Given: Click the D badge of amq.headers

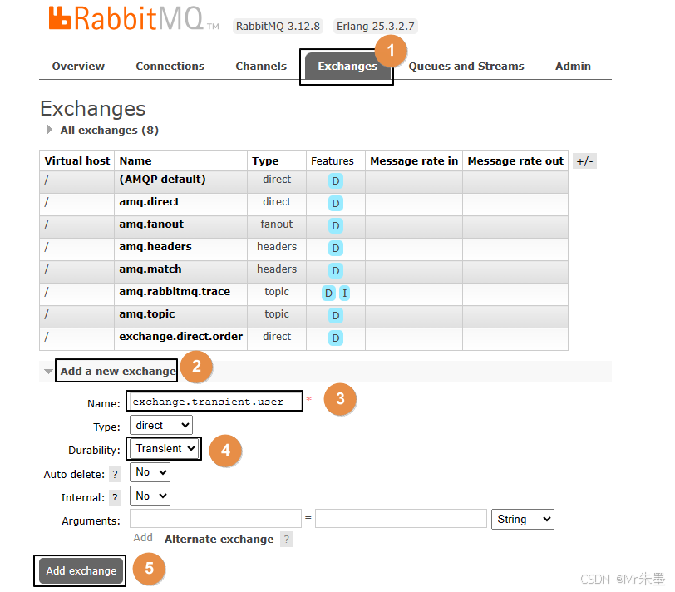Looking at the screenshot, I should click(336, 248).
